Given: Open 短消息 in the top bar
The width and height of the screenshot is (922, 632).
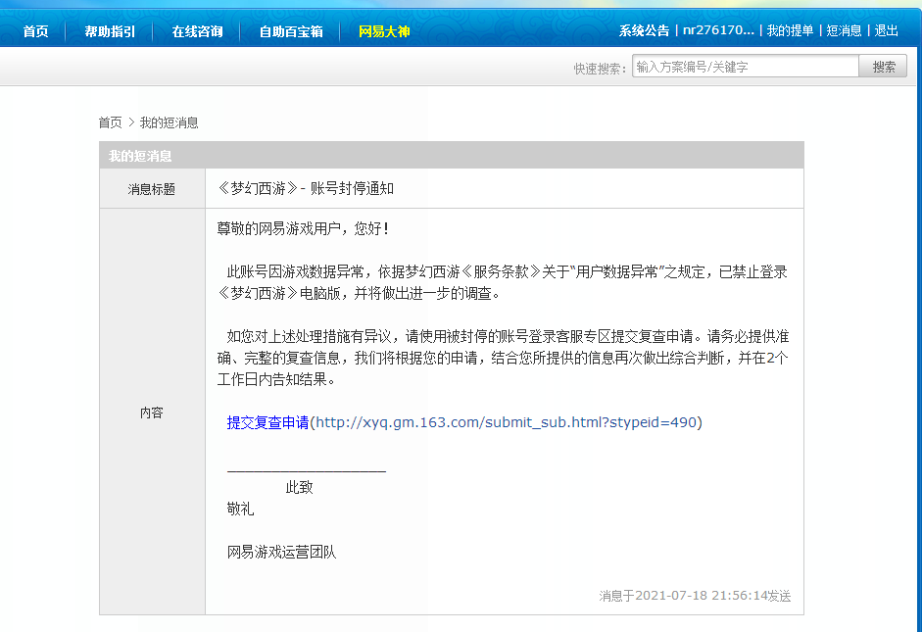Looking at the screenshot, I should (x=844, y=30).
